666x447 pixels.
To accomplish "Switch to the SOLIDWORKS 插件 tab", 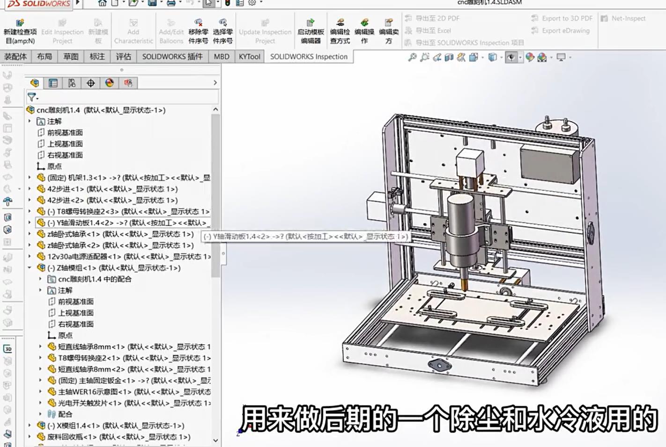I will click(x=172, y=57).
